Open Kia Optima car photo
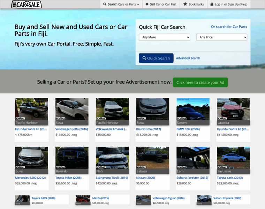 coord(153,109)
